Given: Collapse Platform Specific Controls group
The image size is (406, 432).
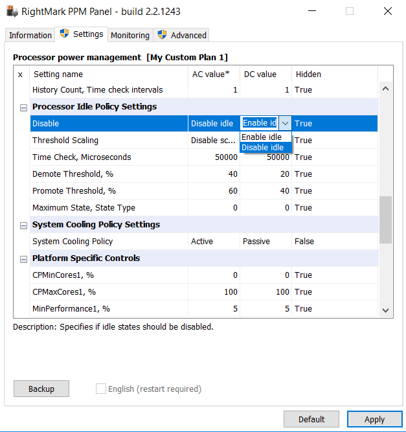Looking at the screenshot, I should 24,259.
